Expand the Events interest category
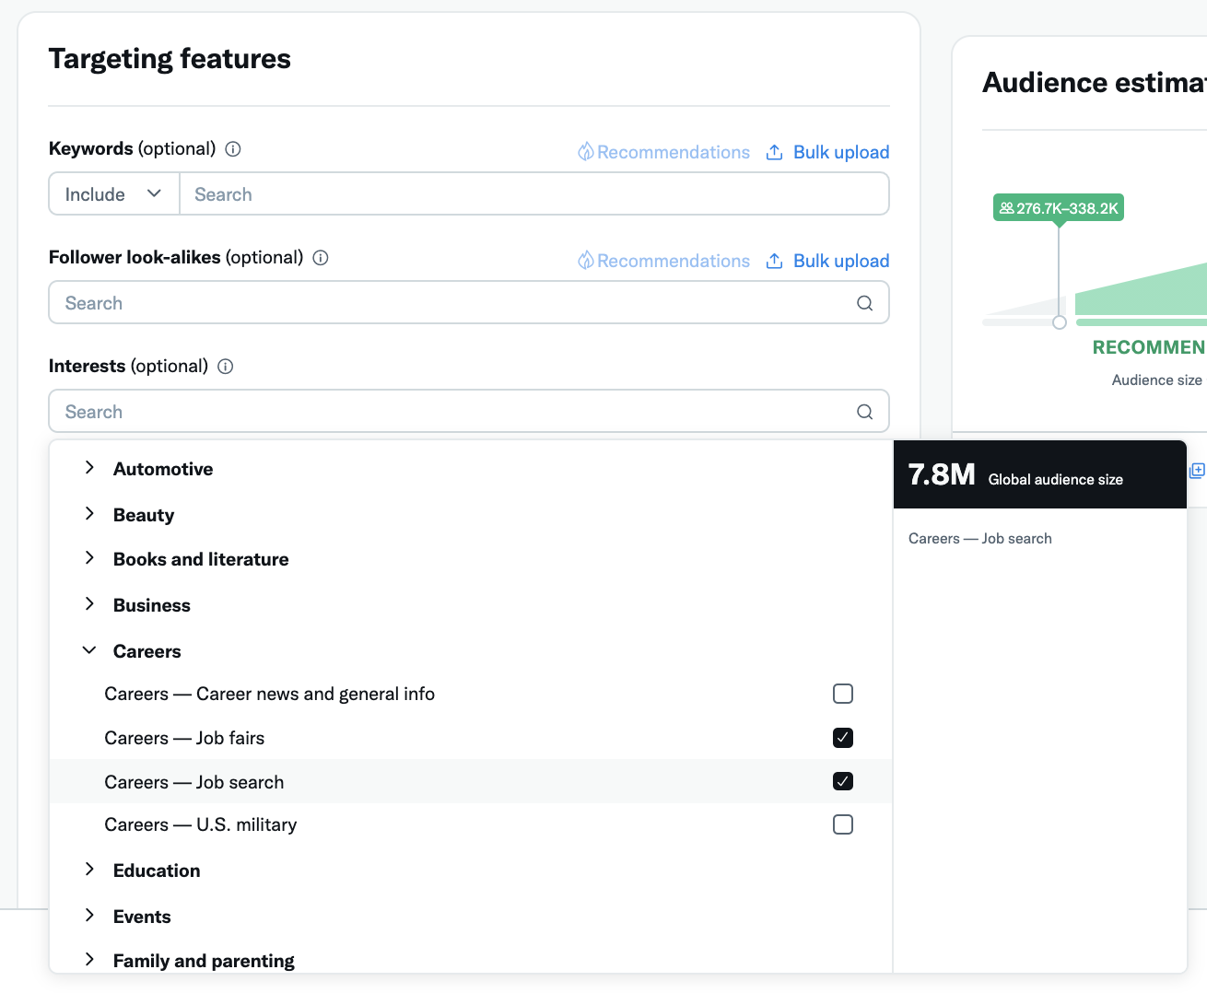The width and height of the screenshot is (1207, 993). pyautogui.click(x=89, y=916)
